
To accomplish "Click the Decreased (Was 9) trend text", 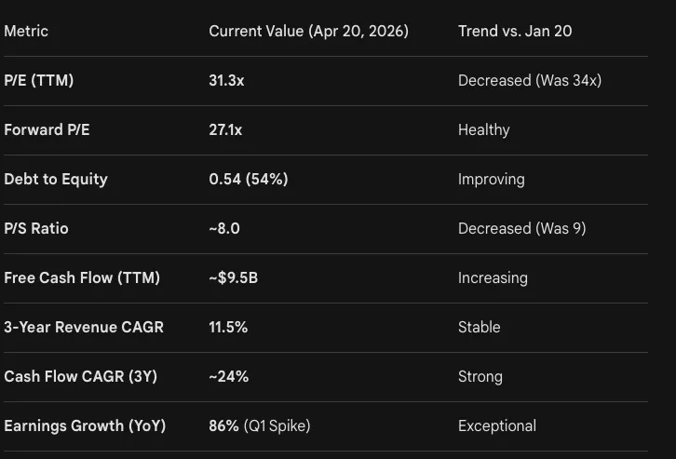I will pos(521,229).
